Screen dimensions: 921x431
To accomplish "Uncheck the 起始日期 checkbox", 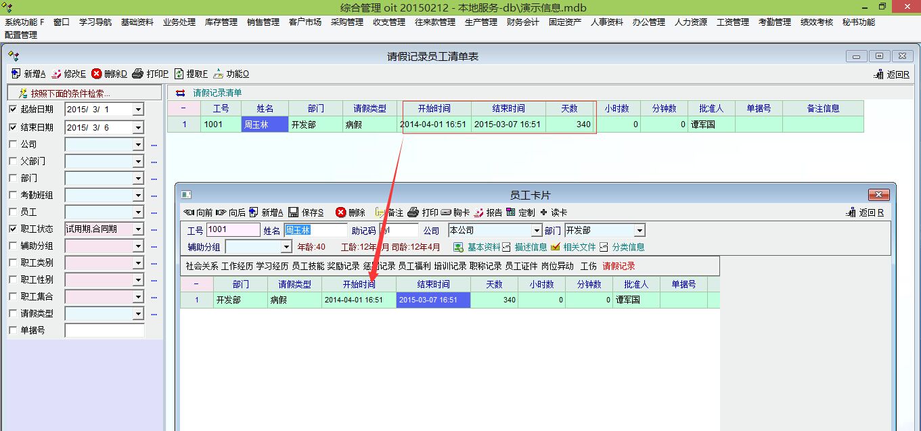I will click(13, 110).
